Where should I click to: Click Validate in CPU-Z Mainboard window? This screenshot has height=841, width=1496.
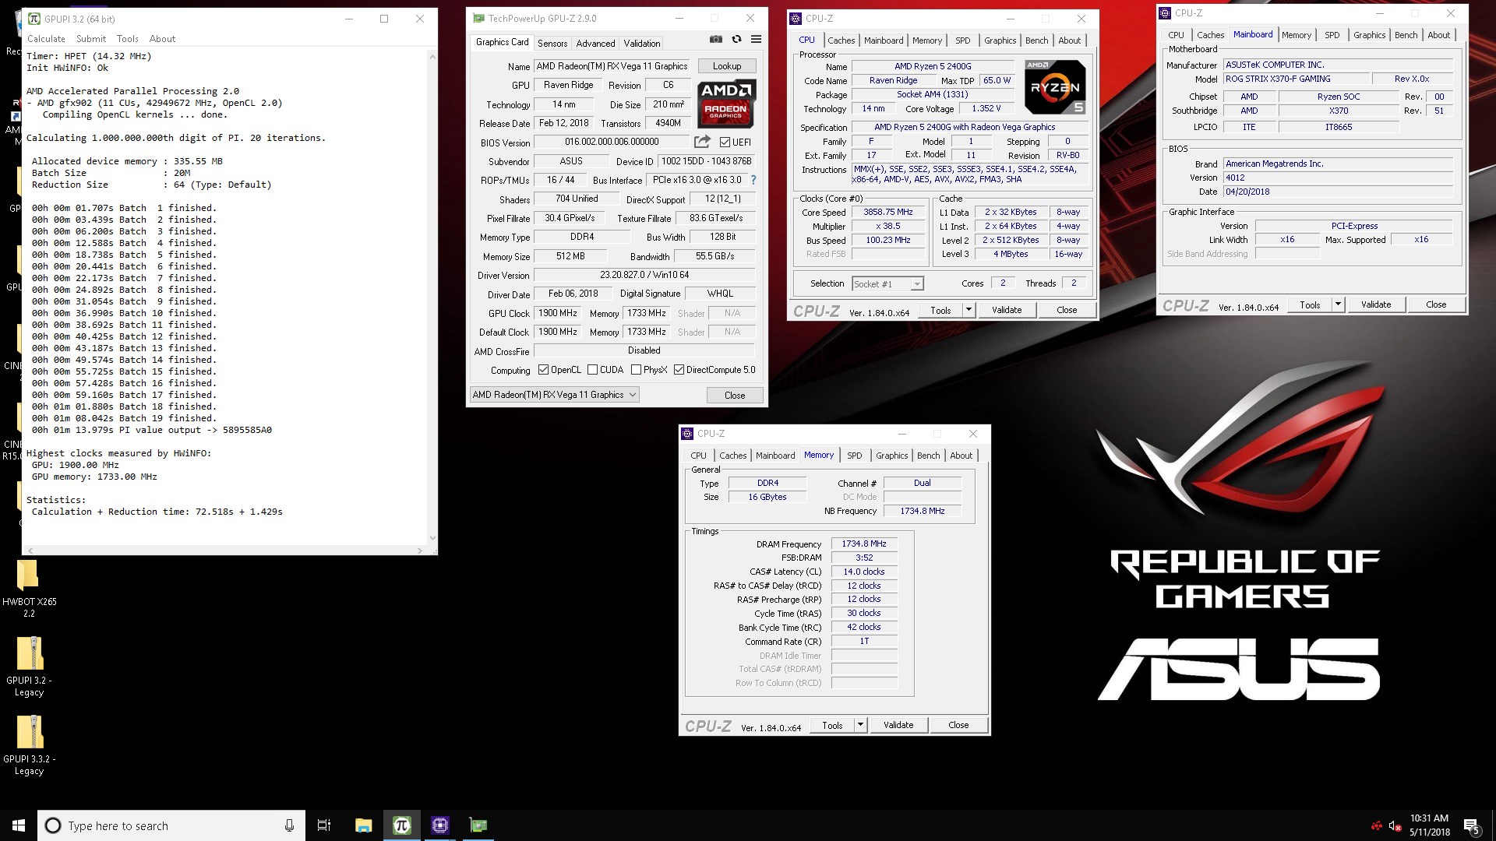[1375, 304]
